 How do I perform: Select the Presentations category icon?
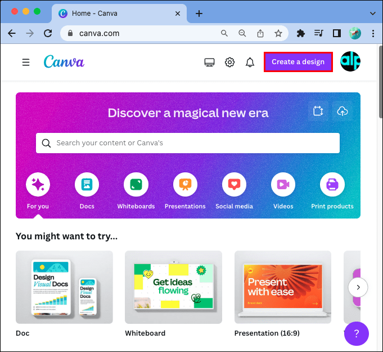pos(185,184)
